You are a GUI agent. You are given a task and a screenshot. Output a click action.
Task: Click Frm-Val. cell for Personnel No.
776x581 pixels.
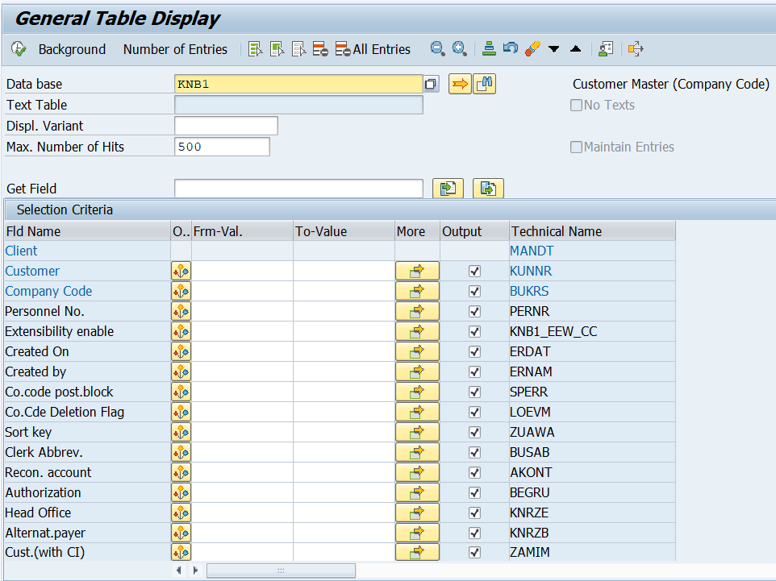(243, 312)
